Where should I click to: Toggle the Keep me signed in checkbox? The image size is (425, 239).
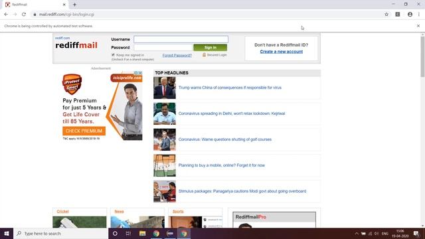tap(113, 54)
